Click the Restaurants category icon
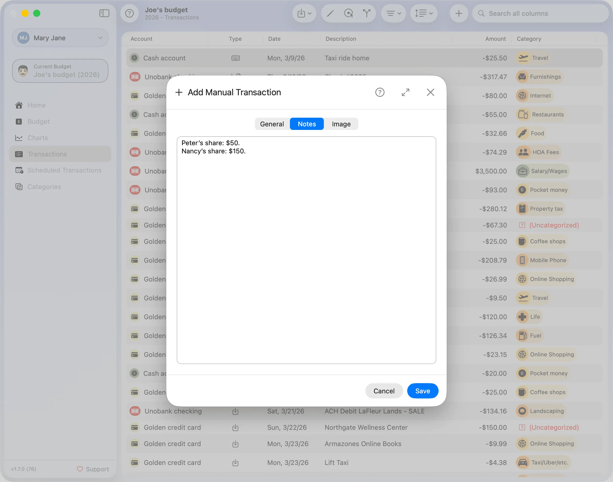Screen dimensions: 613x482 click(523, 115)
